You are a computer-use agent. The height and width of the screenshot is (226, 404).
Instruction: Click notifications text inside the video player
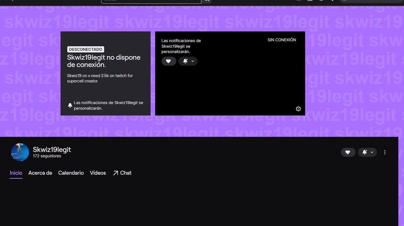181,46
